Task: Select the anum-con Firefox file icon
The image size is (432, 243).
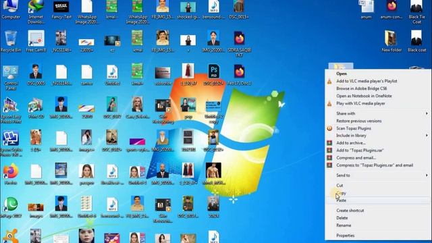Action: pyautogui.click(x=391, y=9)
